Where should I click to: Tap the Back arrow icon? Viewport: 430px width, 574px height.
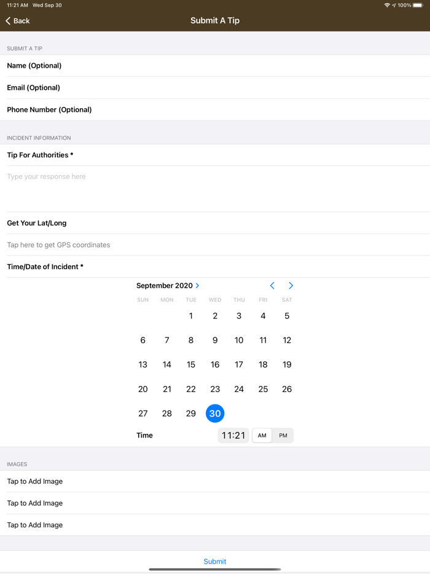click(8, 20)
